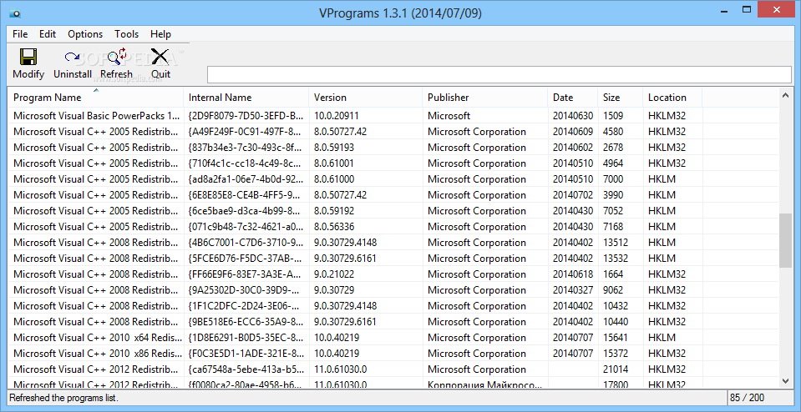Sort by Publisher column header

click(485, 98)
